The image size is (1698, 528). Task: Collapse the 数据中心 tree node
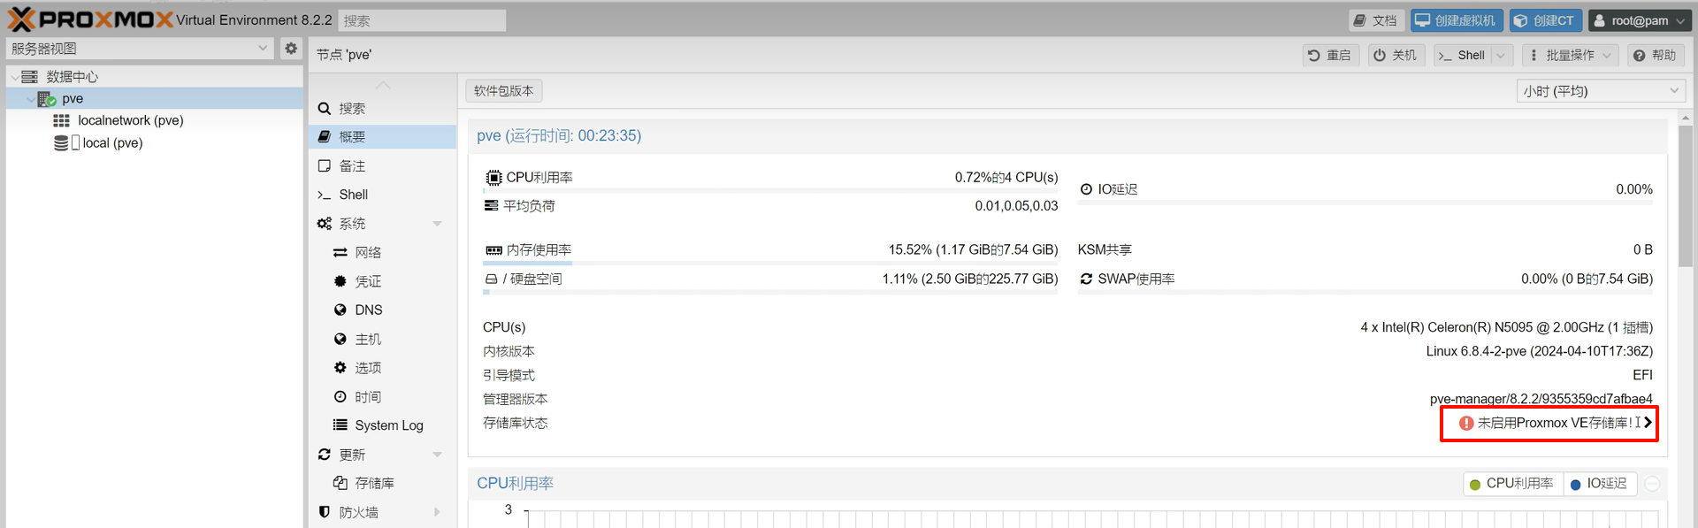click(14, 77)
